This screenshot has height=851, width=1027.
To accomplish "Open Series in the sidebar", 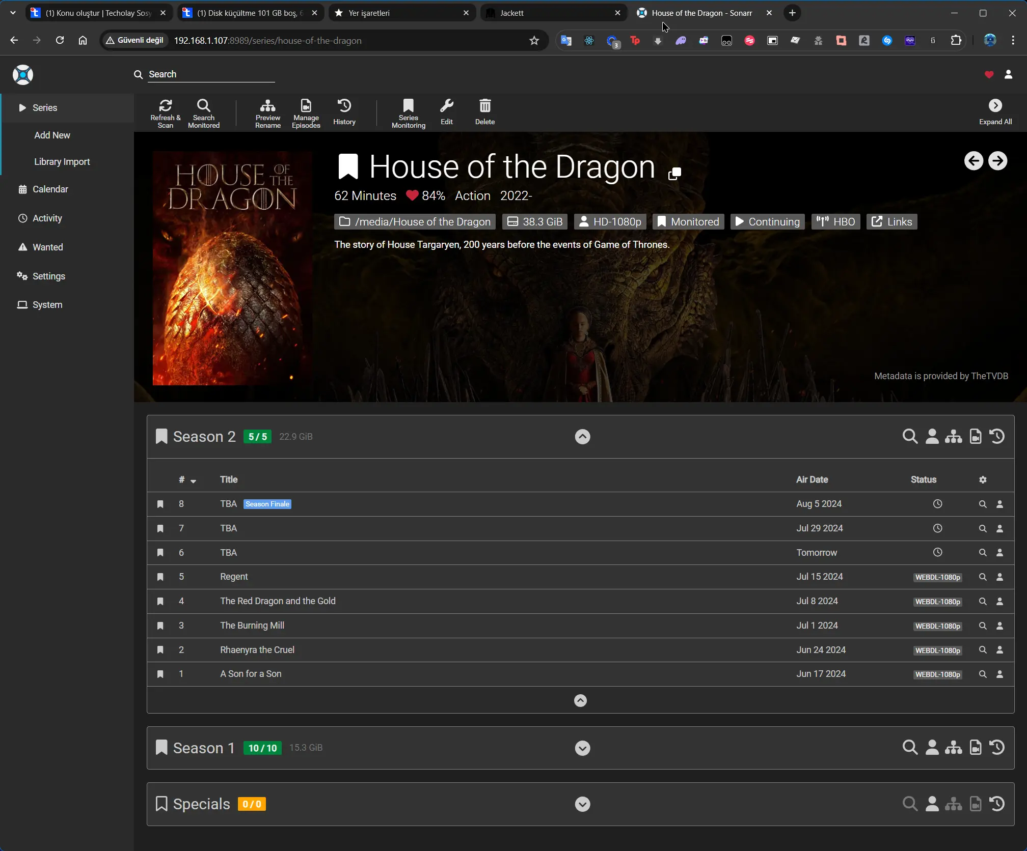I will click(x=68, y=107).
